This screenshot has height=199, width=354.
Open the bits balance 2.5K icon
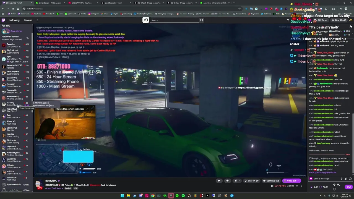pos(315,187)
